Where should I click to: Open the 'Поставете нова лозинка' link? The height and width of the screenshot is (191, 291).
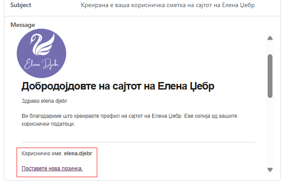pos(52,169)
